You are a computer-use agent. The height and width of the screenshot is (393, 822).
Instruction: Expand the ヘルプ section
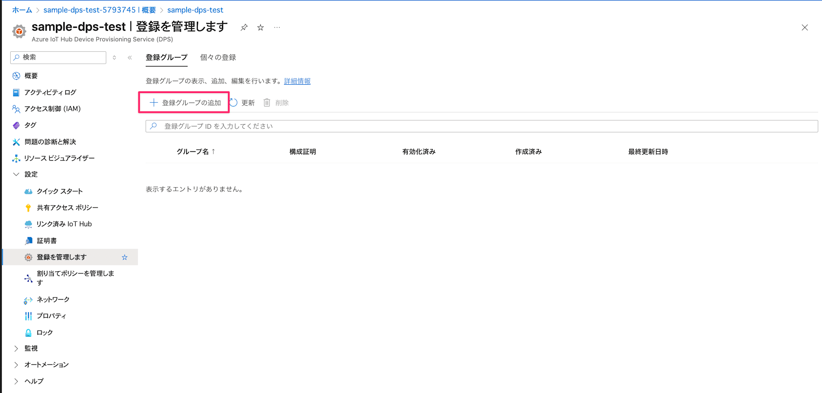16,381
